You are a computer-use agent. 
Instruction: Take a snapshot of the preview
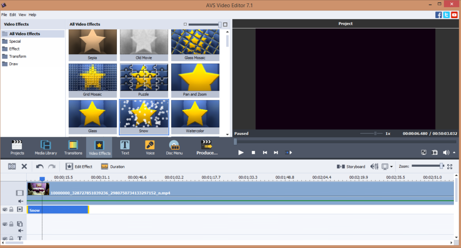pos(434,152)
